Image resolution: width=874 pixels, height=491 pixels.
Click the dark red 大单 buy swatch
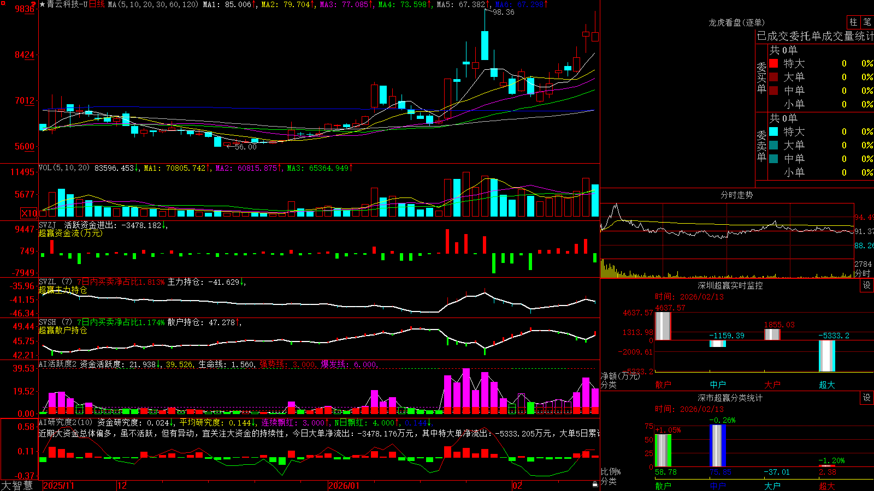(x=773, y=77)
